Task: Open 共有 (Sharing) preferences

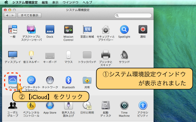Action: click(x=87, y=80)
